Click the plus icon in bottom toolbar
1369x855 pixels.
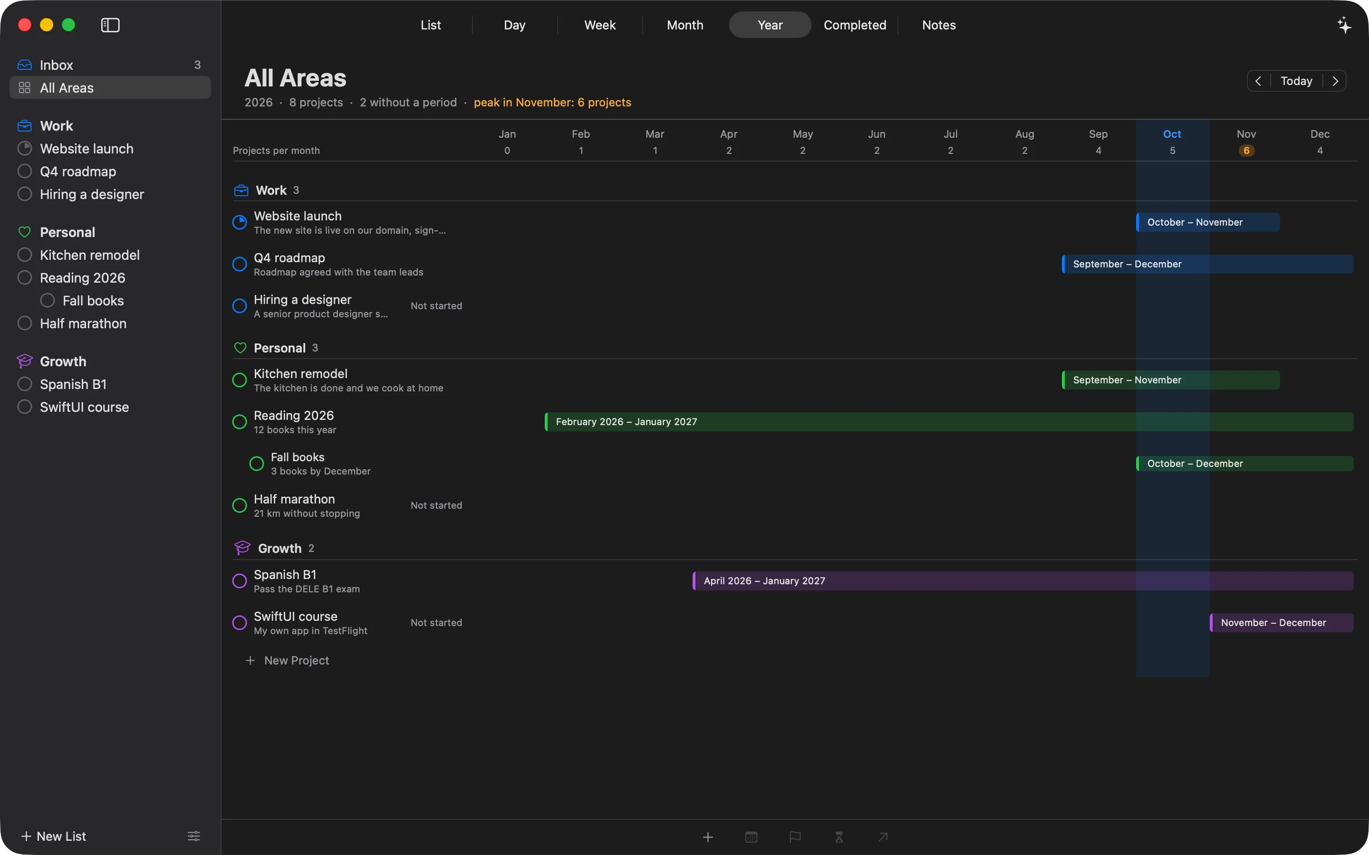[x=708, y=837]
